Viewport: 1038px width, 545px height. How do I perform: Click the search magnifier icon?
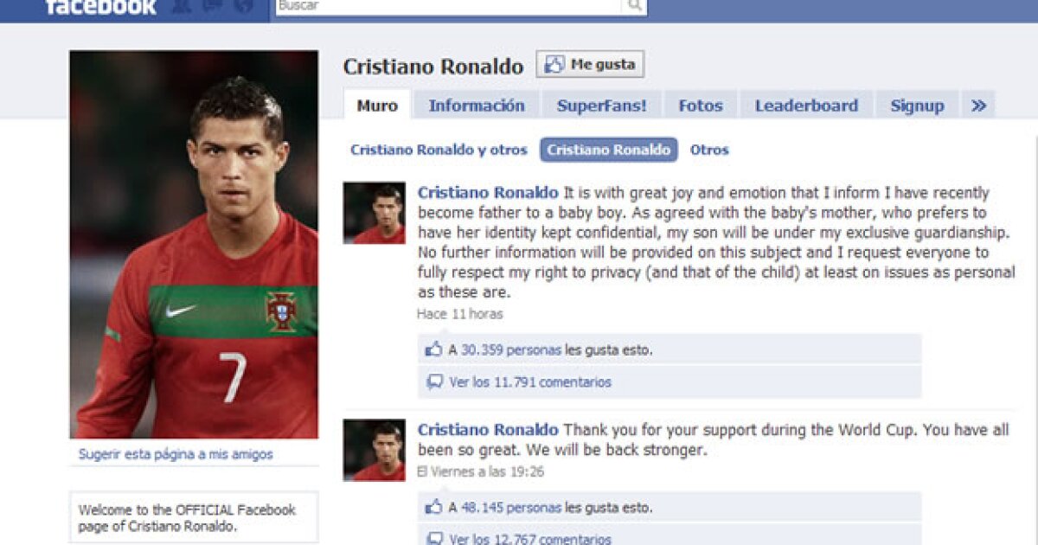click(x=634, y=6)
